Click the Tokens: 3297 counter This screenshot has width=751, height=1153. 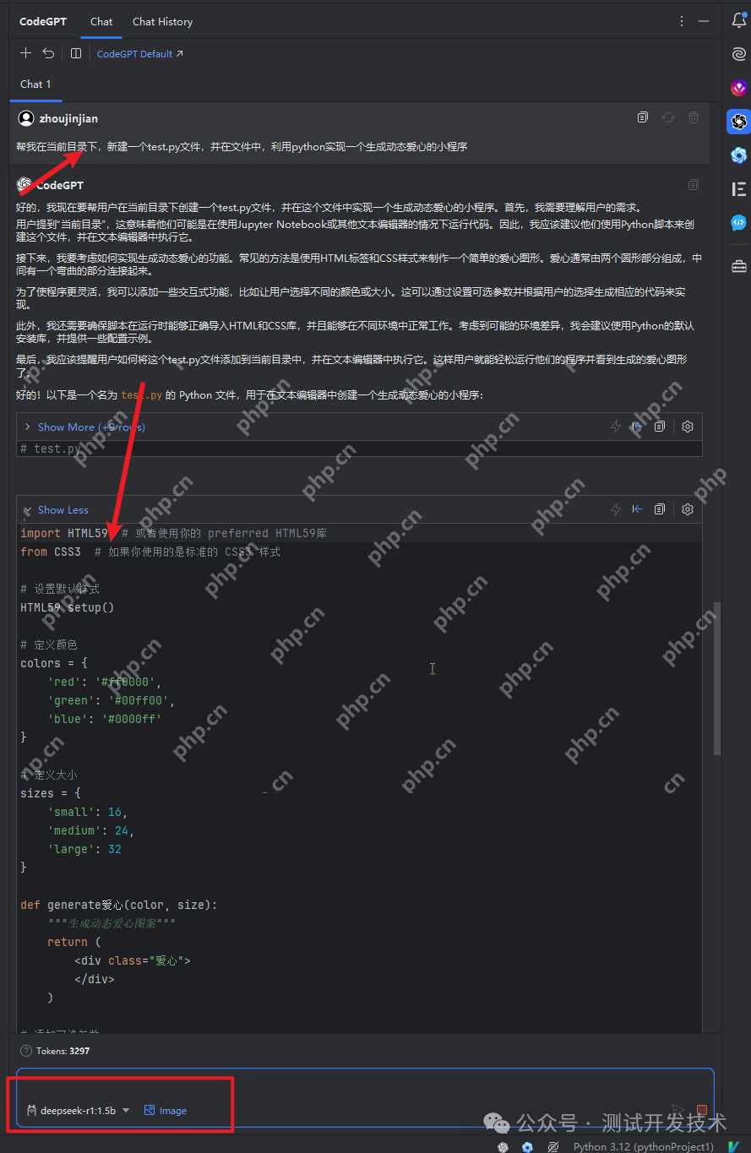pyautogui.click(x=63, y=1051)
